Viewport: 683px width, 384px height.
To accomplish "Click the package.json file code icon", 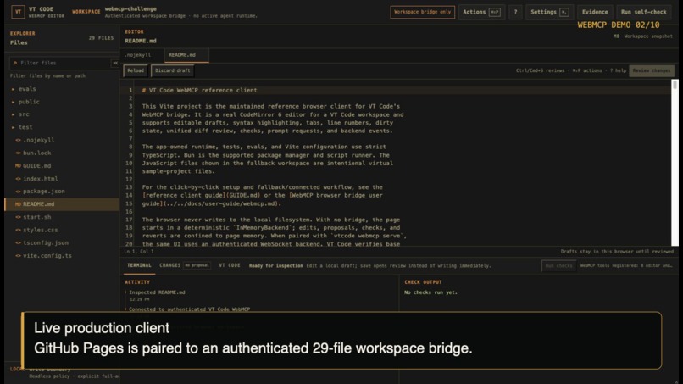I will (19, 192).
